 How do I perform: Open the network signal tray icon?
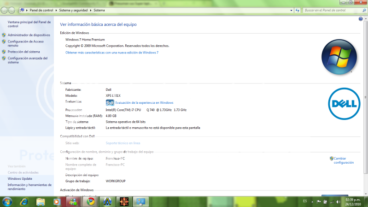click(332, 202)
